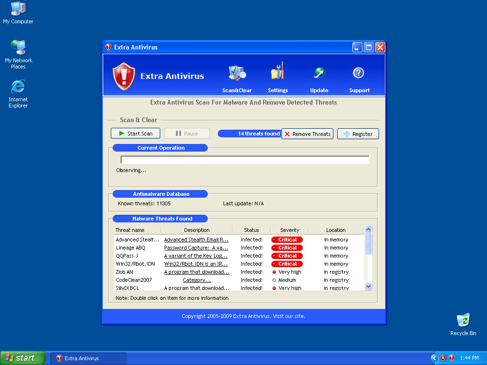Open My Computer desktop icon

point(18,9)
